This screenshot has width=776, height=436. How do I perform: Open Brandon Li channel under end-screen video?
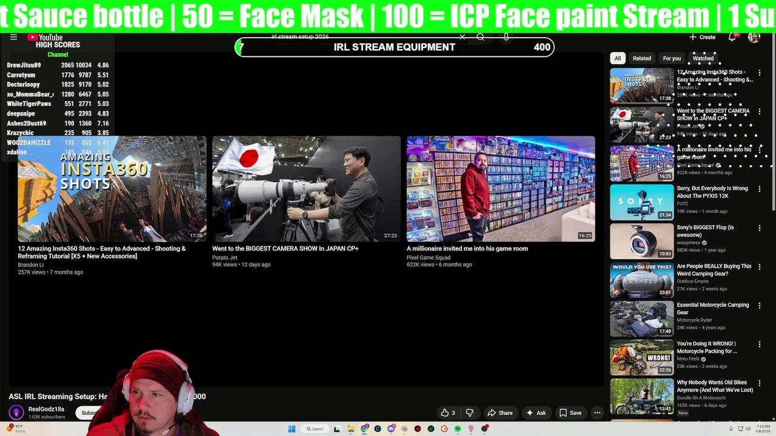(x=30, y=265)
